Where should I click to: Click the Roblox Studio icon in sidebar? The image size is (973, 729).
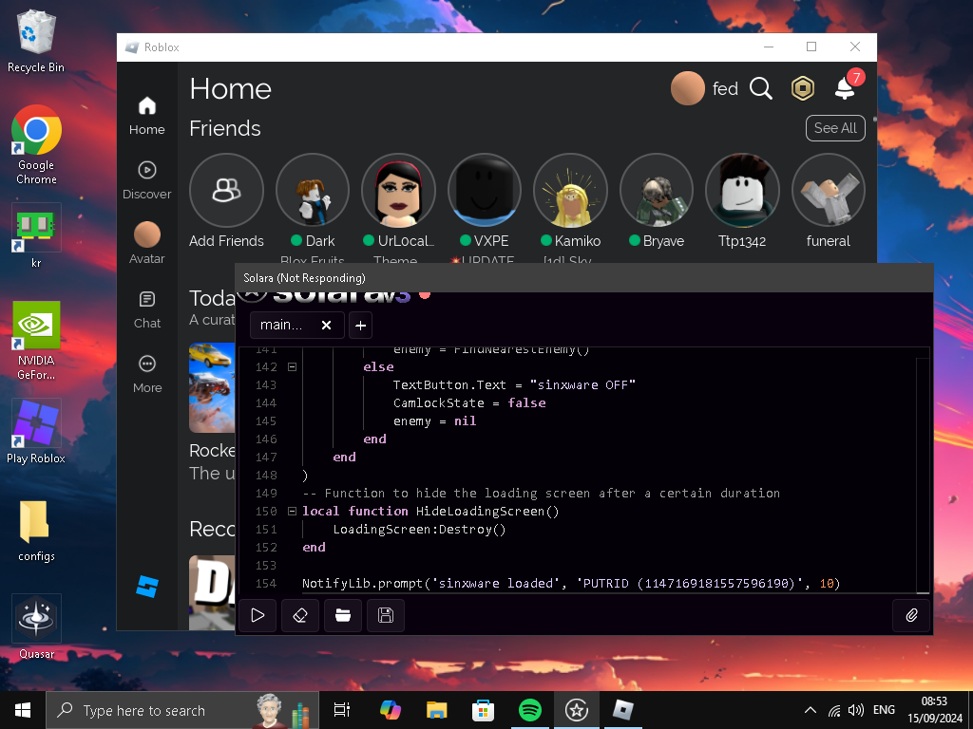click(x=147, y=587)
